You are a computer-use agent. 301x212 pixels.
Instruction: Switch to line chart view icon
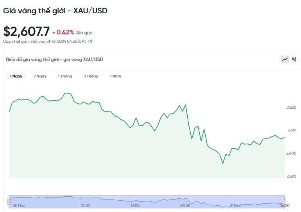click(x=285, y=59)
